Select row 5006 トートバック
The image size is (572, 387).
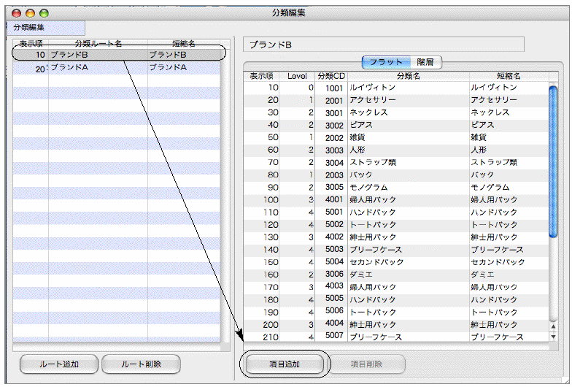395,313
